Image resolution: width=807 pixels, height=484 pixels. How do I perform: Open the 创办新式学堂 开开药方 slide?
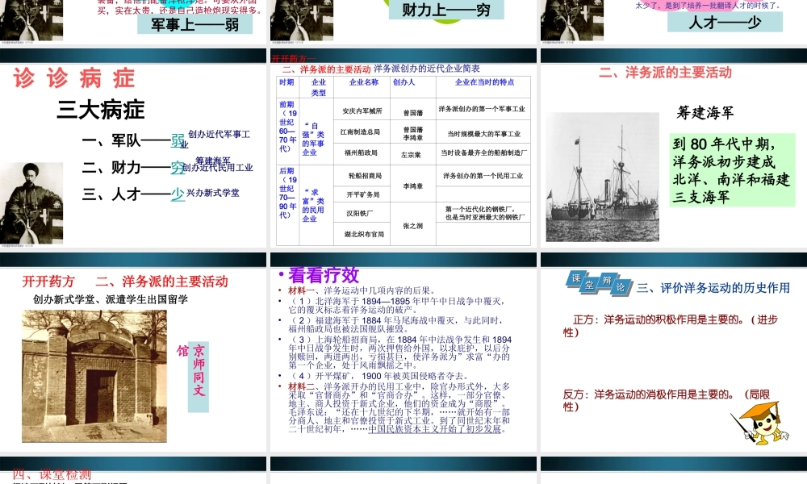(133, 352)
